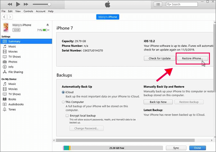Click Movies icon under Settings
The width and height of the screenshot is (216, 152).
point(5,52)
